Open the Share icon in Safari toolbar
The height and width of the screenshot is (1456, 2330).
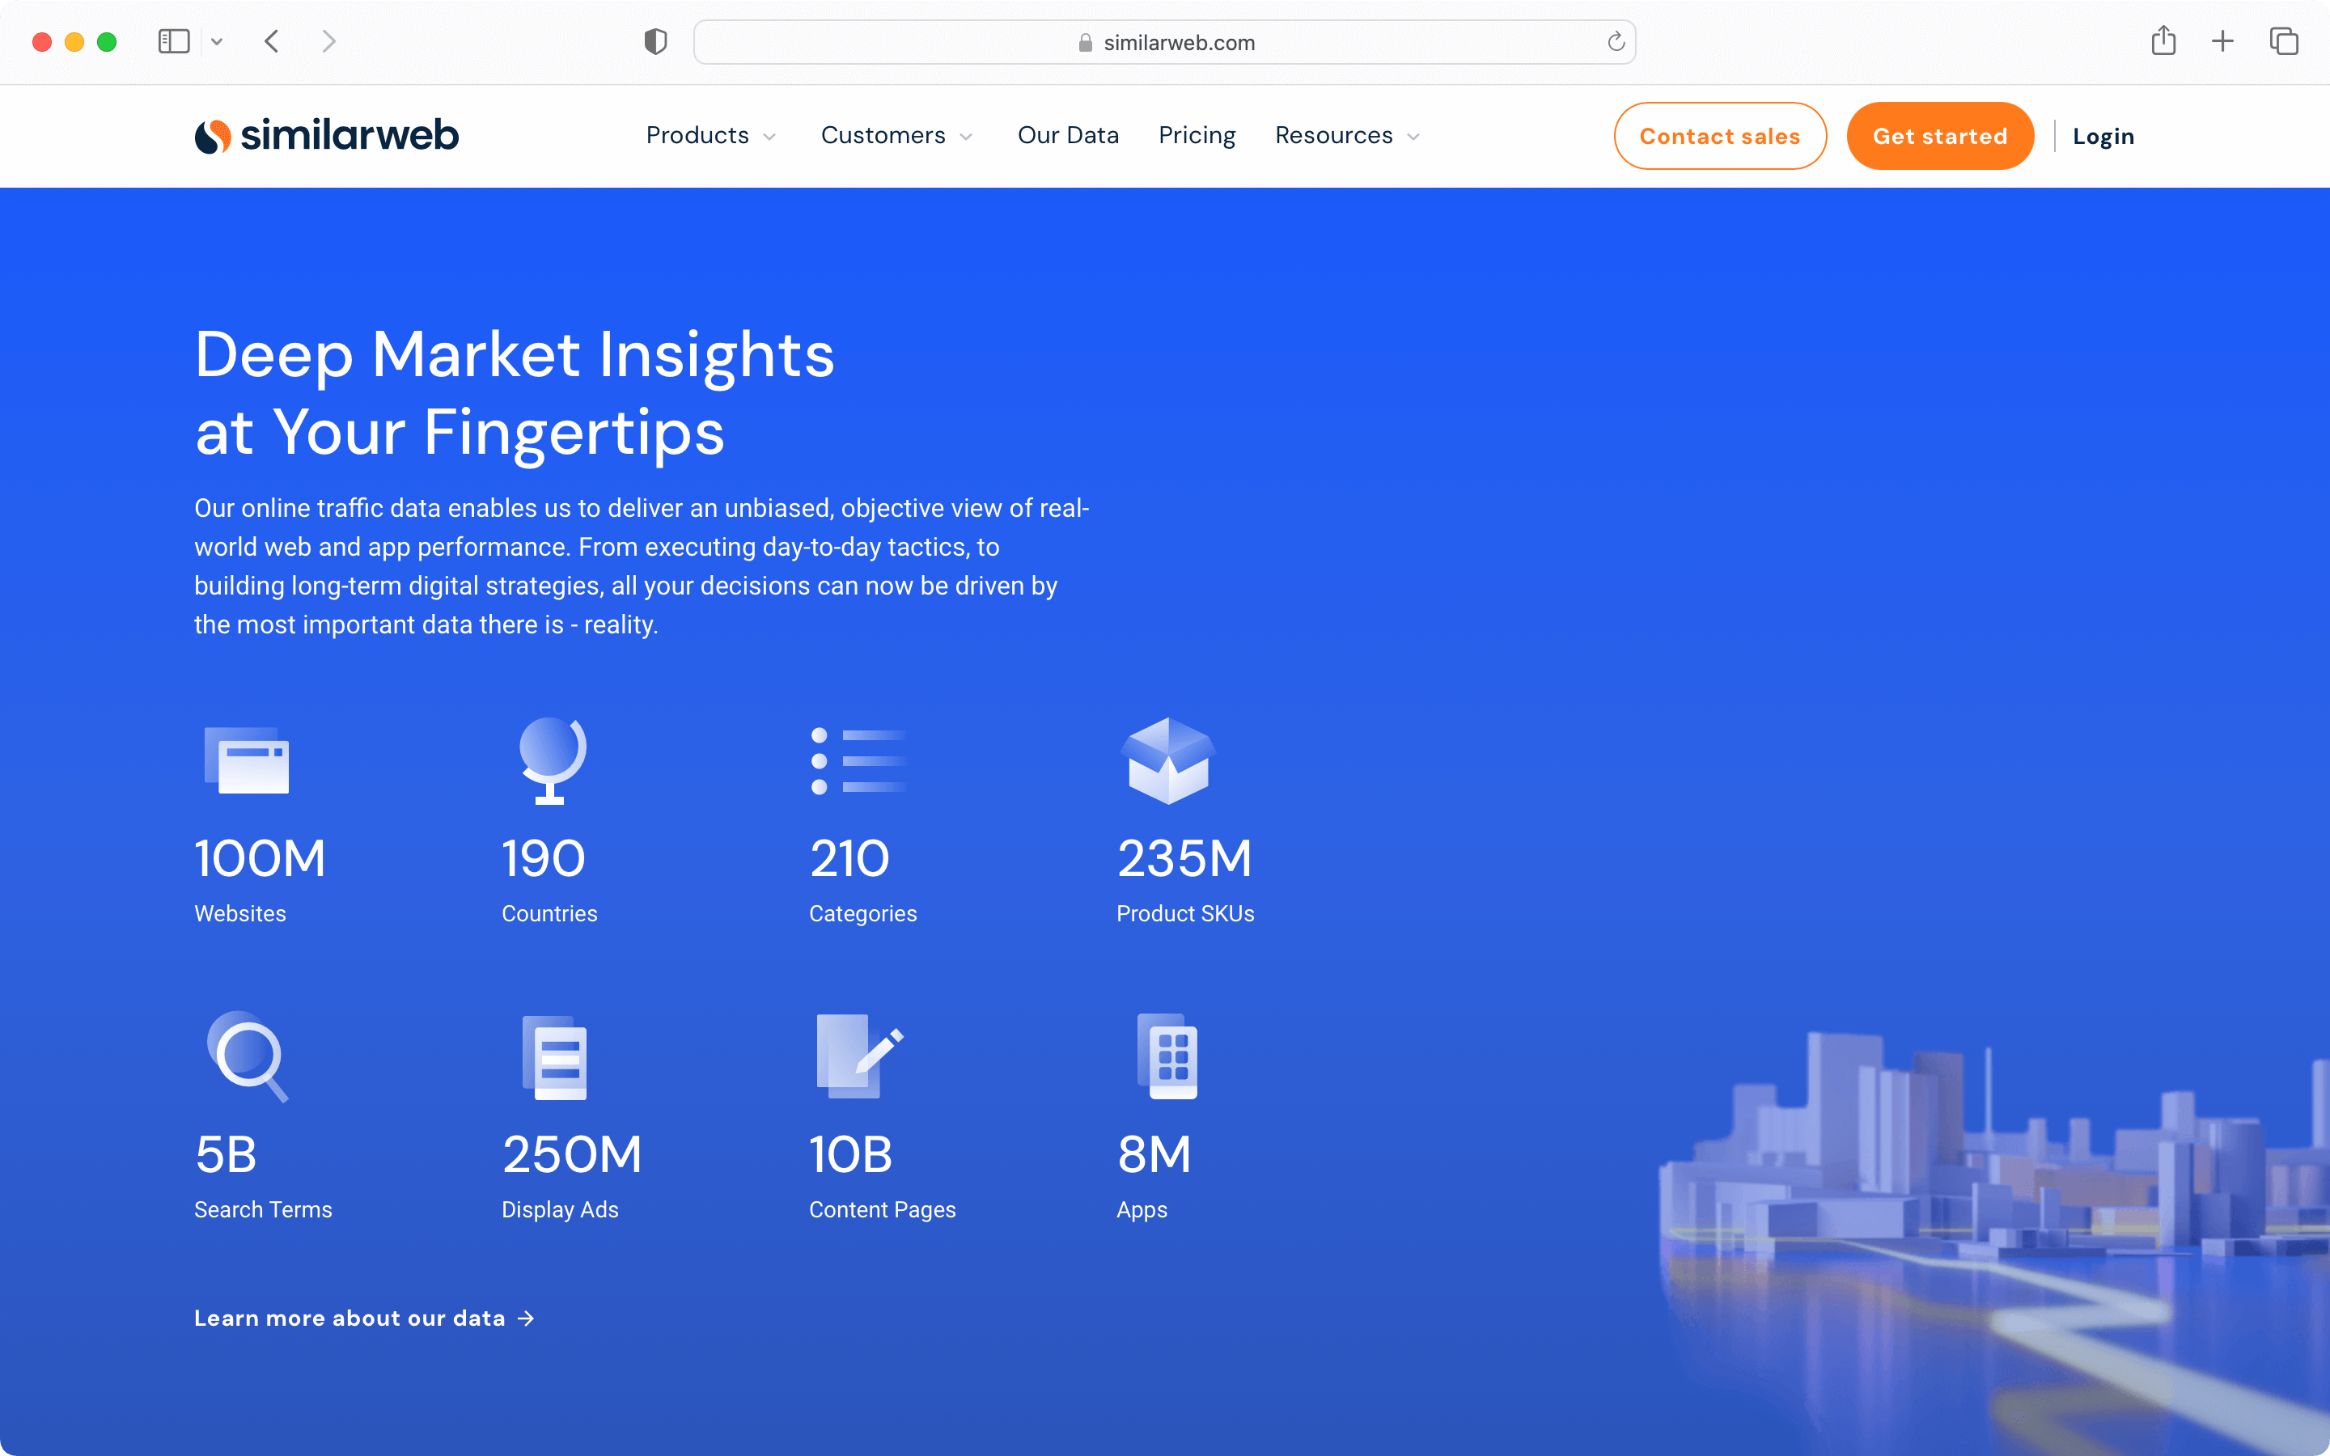point(2163,40)
